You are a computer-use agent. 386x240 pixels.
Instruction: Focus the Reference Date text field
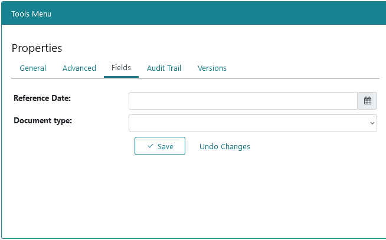[x=243, y=101]
